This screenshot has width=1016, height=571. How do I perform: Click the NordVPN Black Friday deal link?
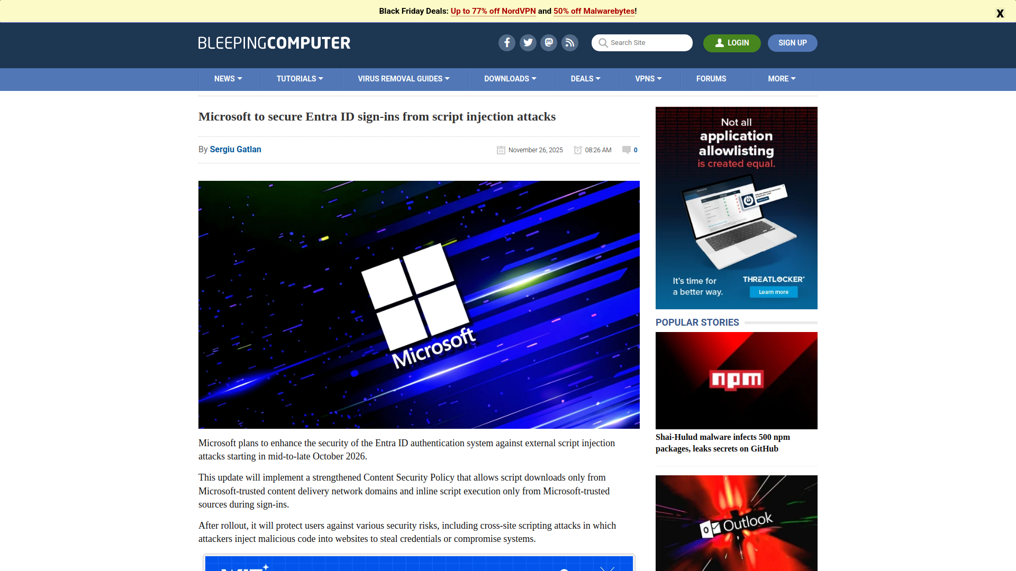493,11
